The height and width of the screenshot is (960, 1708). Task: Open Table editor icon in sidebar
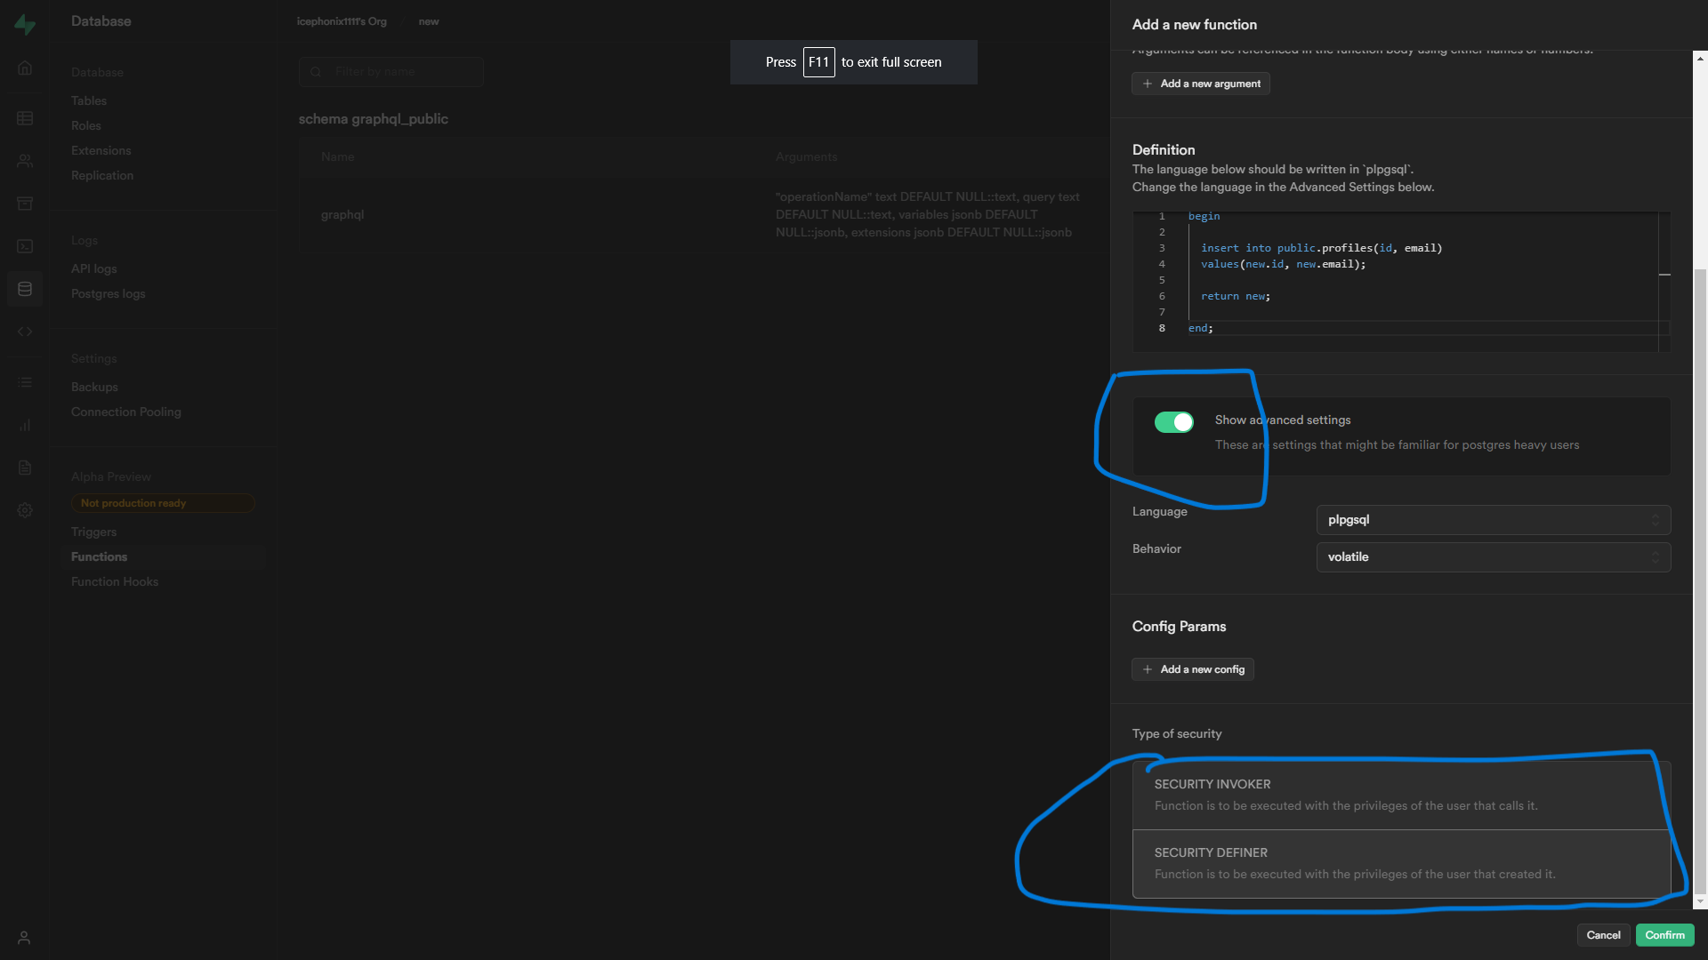25,118
